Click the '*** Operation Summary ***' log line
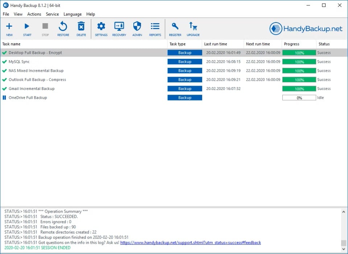The height and width of the screenshot is (254, 348). [46, 211]
